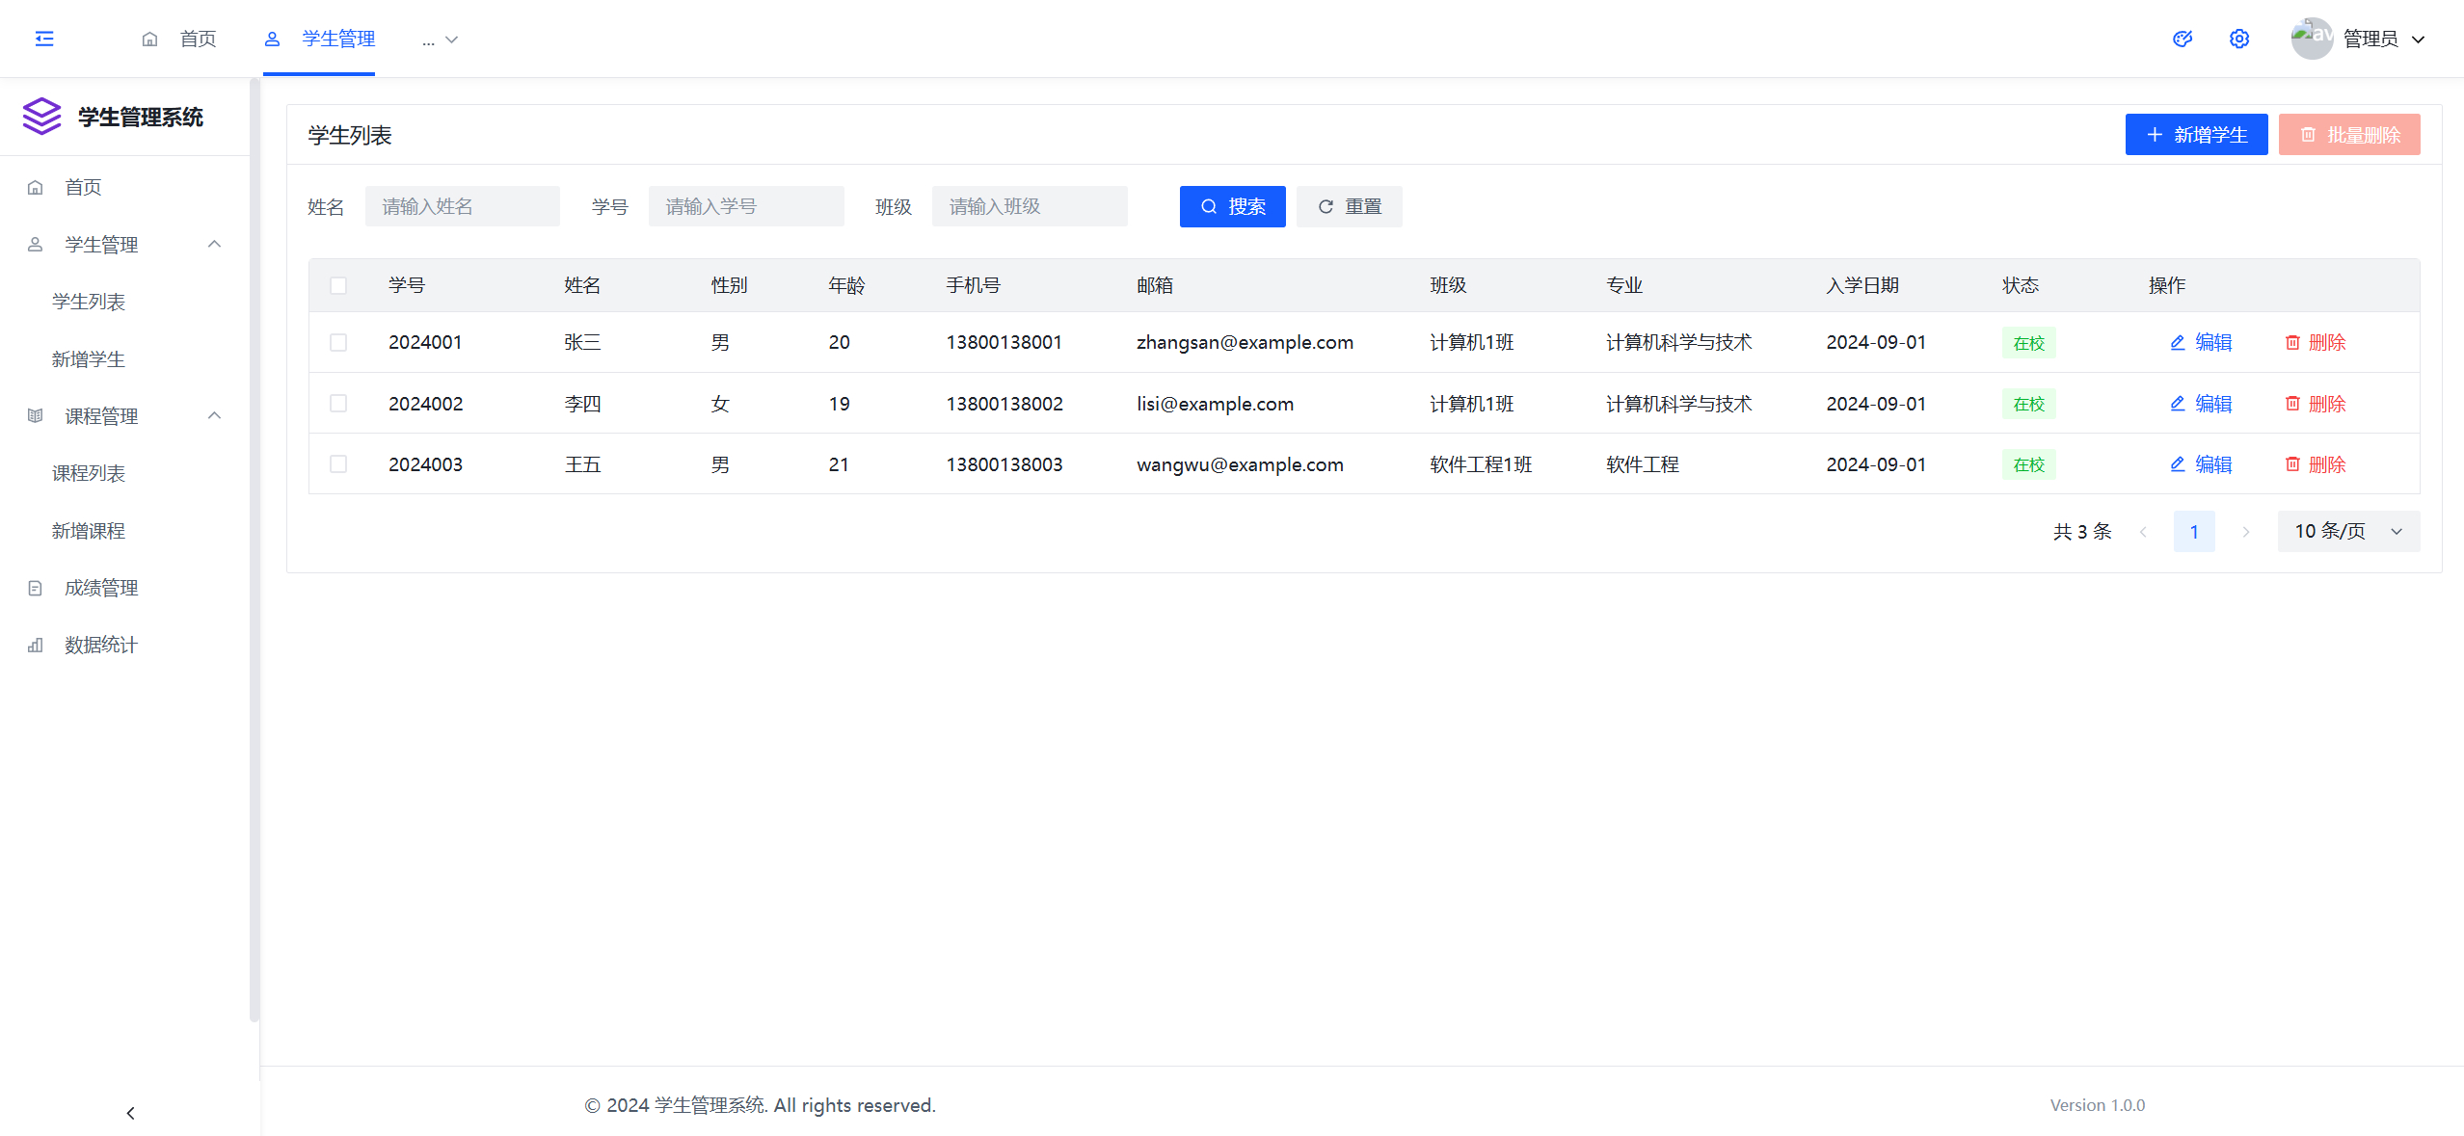The height and width of the screenshot is (1136, 2464).
Task: Click the 批量删除 button
Action: coord(2349,135)
